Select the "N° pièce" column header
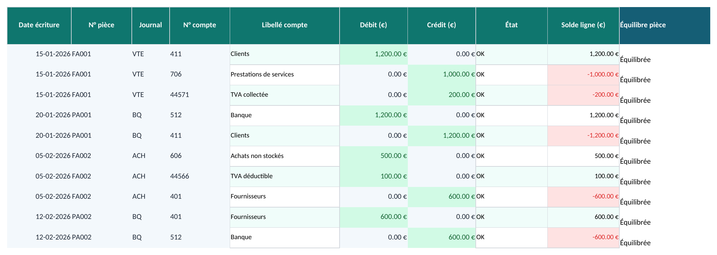The image size is (717, 255). (101, 25)
